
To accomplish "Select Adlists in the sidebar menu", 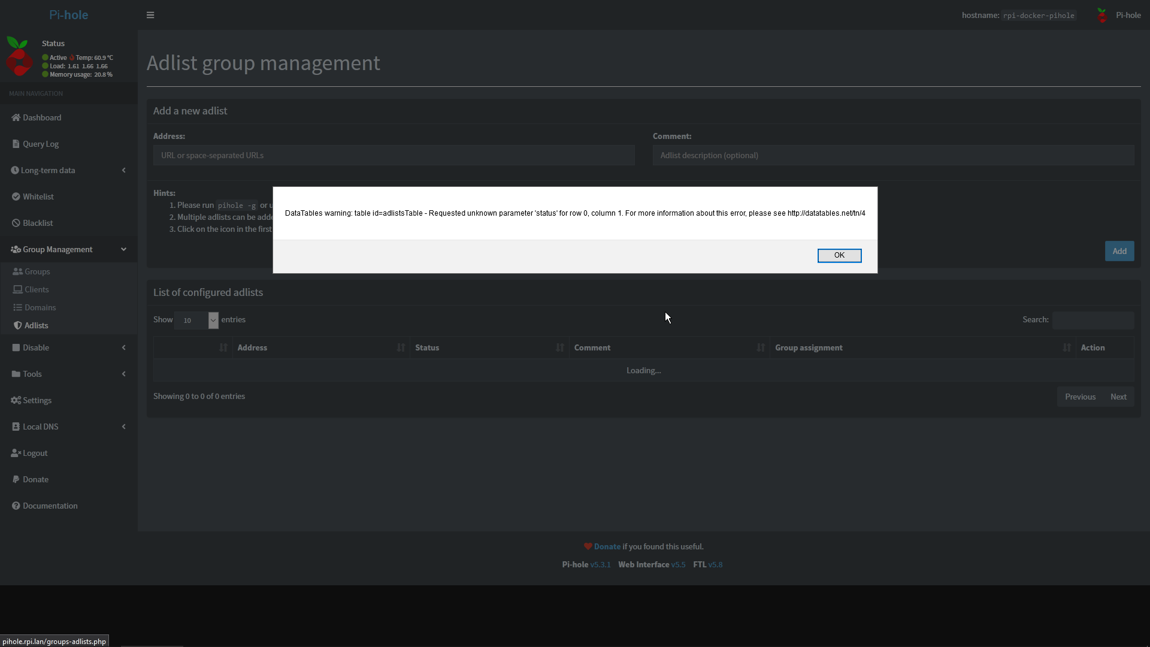I will click(x=37, y=325).
